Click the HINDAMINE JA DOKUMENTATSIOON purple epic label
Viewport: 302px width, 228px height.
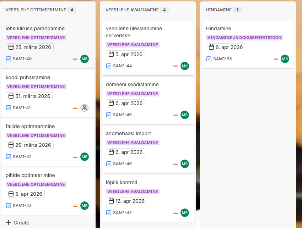click(x=244, y=38)
